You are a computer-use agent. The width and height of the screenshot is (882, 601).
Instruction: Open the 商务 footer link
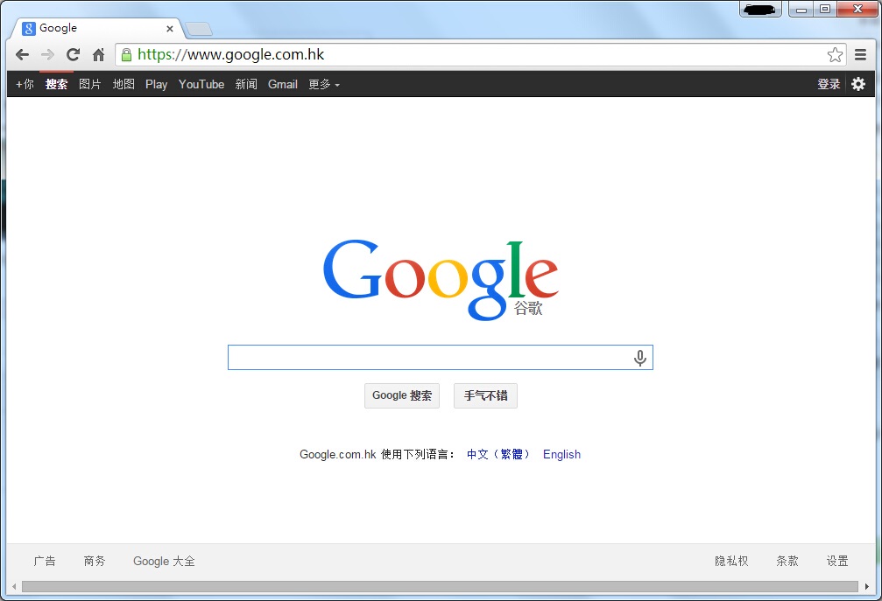click(x=95, y=561)
